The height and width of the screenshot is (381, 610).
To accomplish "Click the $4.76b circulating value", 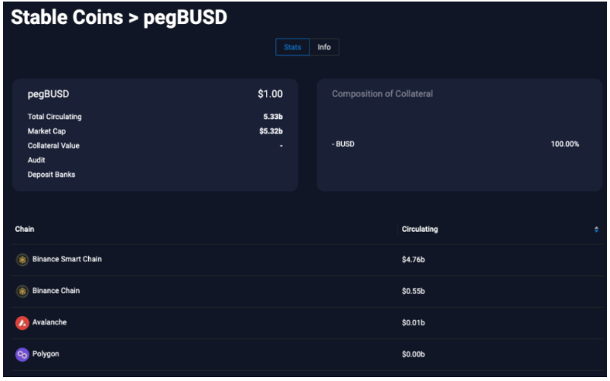I will point(413,260).
